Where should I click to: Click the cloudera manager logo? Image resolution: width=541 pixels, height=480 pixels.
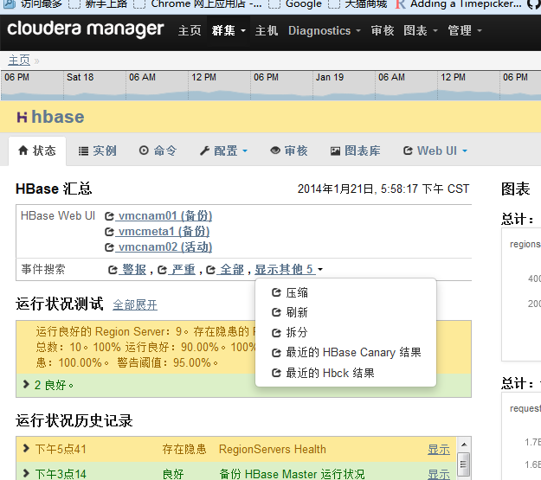85,29
